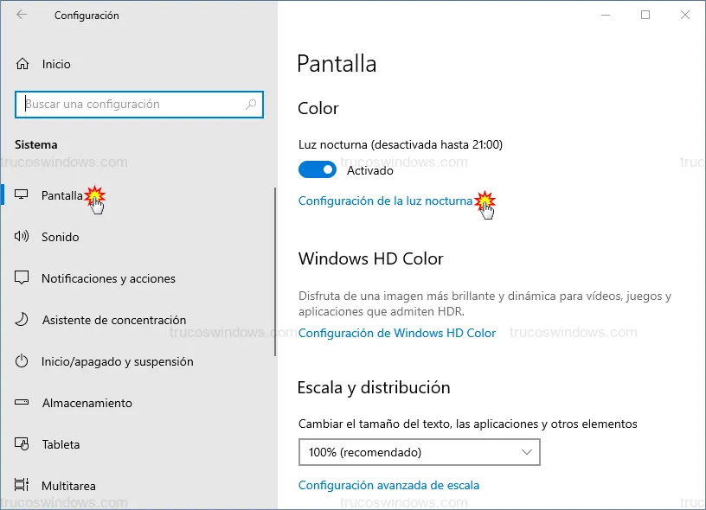Click the Asistente de concentración moon icon
This screenshot has width=706, height=510.
[x=22, y=320]
